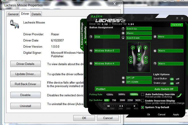Click the Driver Details button

point(25,64)
